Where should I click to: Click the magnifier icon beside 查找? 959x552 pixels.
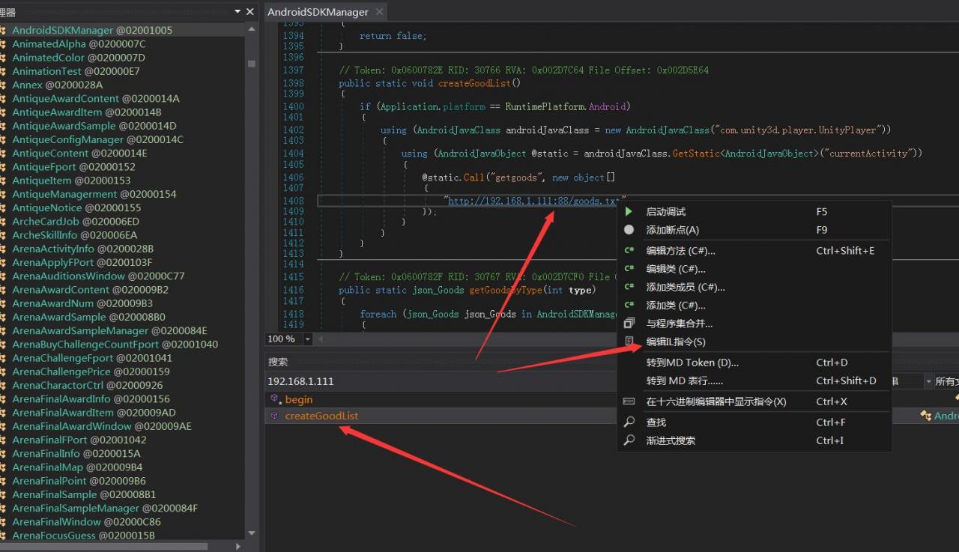(x=629, y=422)
